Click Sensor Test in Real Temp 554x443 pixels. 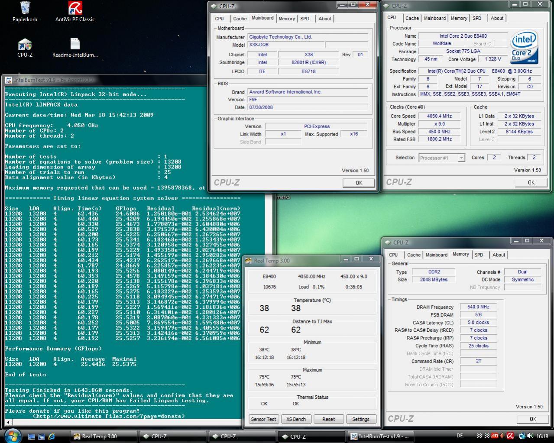pos(263,419)
